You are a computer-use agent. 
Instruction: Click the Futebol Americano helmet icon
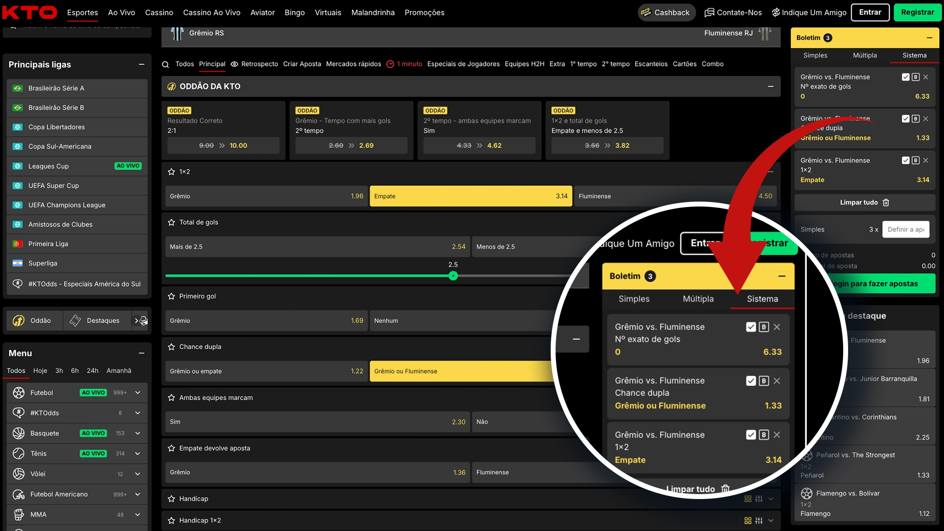tap(19, 494)
